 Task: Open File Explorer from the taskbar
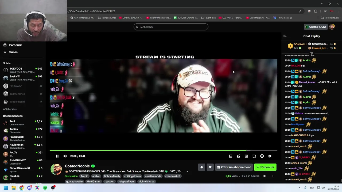click(x=13, y=188)
